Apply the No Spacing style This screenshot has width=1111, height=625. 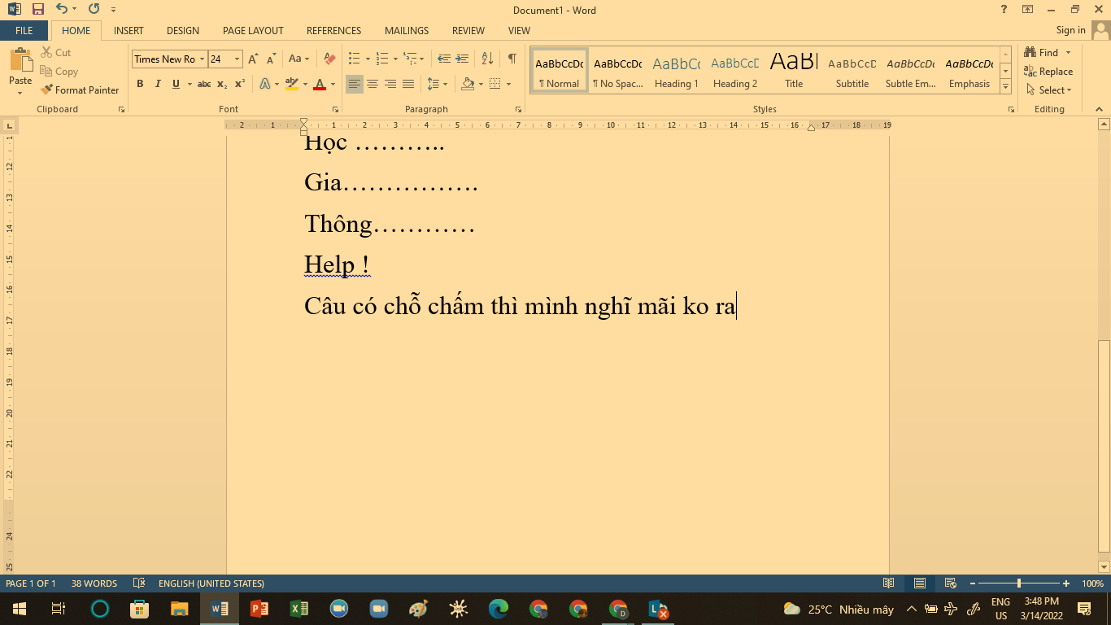point(617,71)
